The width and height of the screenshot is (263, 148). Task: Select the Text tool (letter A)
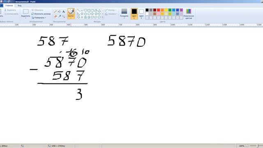click(63, 12)
